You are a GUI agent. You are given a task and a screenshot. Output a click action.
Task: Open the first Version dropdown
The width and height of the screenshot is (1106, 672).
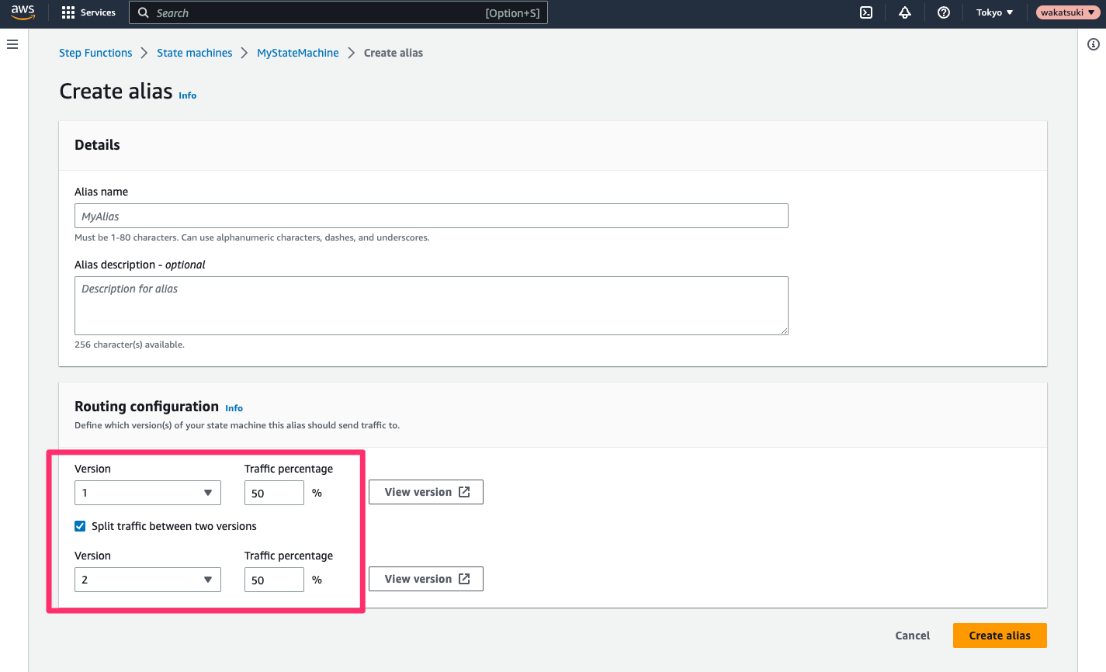(147, 492)
